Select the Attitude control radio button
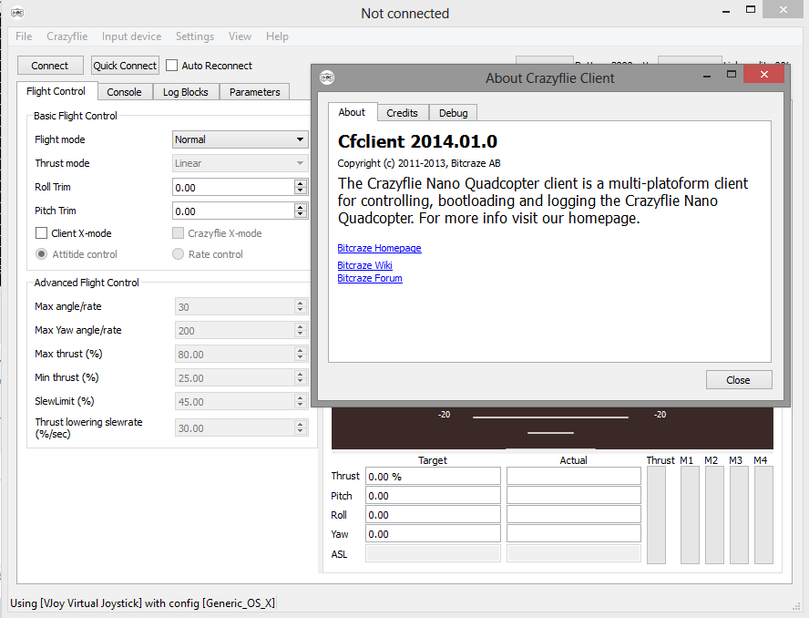 pos(42,254)
